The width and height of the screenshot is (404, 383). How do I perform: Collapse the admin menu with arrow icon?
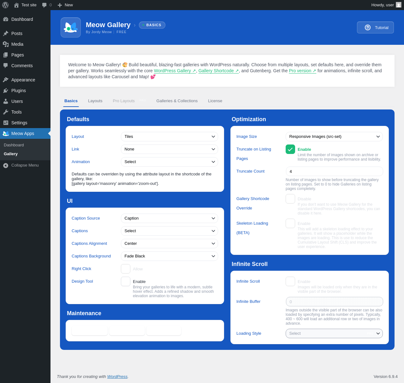coord(6,165)
